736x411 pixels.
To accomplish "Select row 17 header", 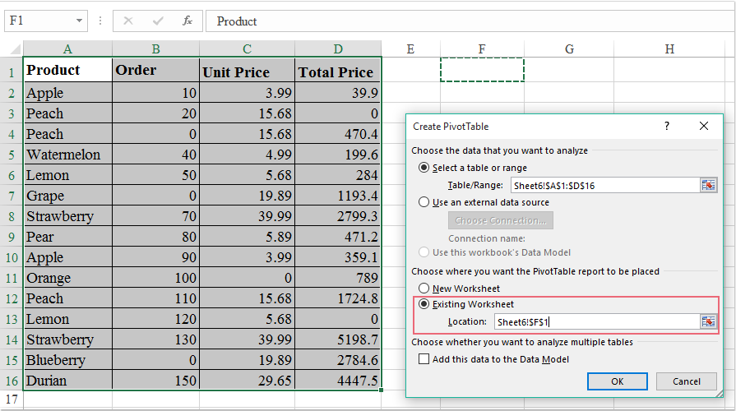I will pos(12,400).
